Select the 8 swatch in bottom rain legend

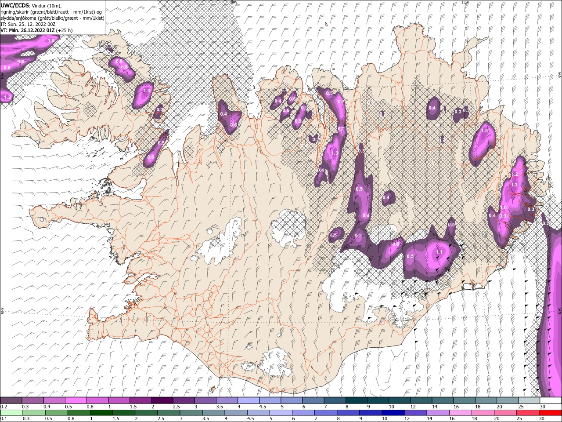(348, 413)
